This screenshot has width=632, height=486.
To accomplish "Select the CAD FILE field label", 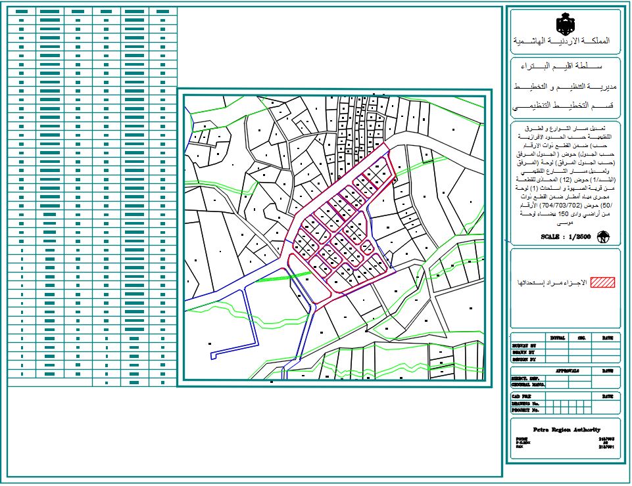I will (x=522, y=396).
